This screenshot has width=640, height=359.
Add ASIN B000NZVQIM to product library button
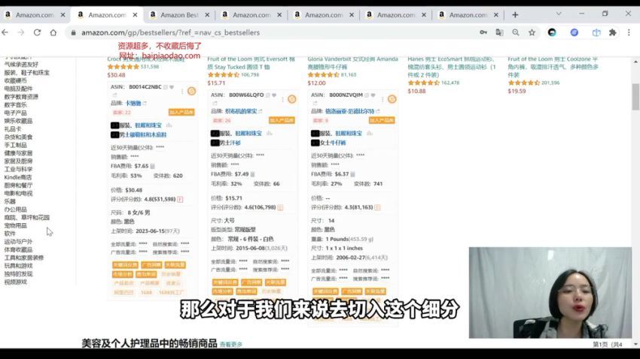tap(382, 120)
